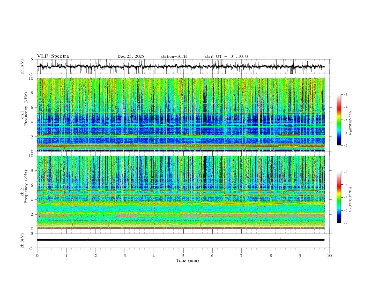Click the upper color bar's log(PSD) unit label
Viewport: 371px width, 287px height.
coord(351,120)
